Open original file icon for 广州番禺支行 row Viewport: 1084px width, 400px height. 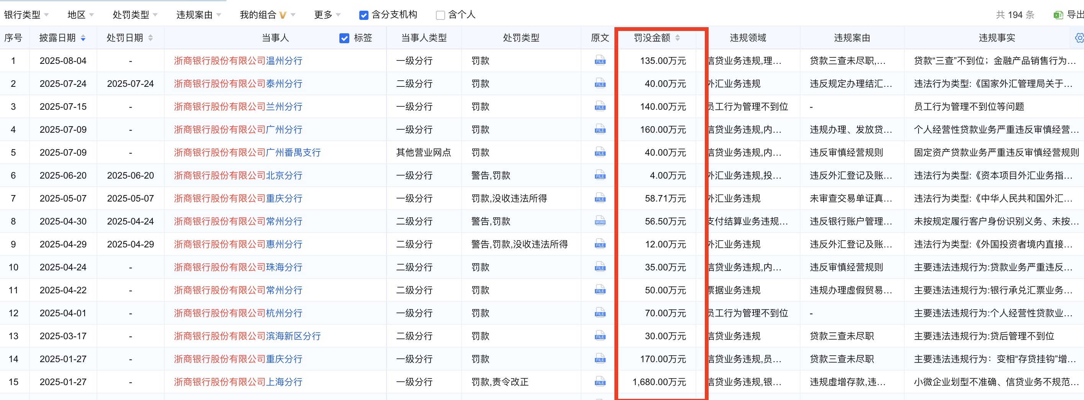tap(600, 152)
